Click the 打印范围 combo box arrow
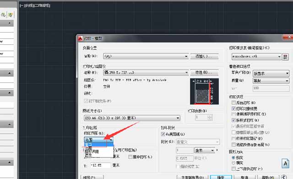 point(111,140)
